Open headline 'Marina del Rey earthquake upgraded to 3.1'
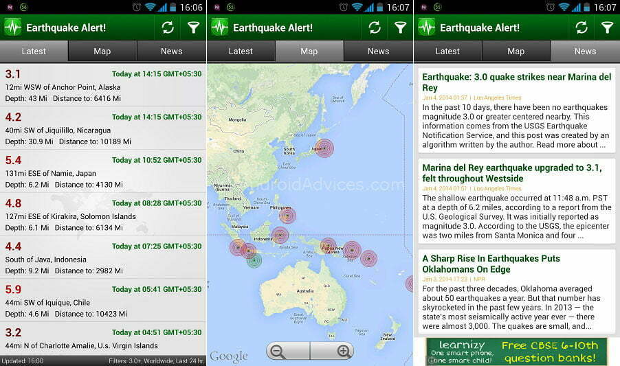The height and width of the screenshot is (366, 620). (512, 173)
